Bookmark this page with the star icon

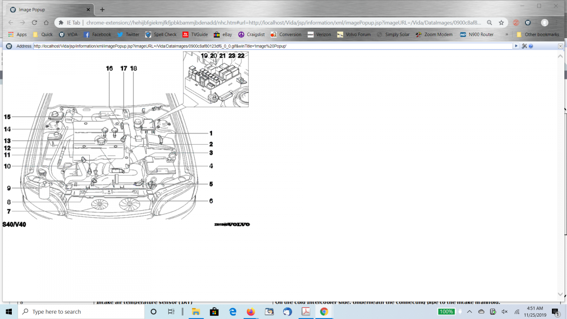(x=501, y=23)
